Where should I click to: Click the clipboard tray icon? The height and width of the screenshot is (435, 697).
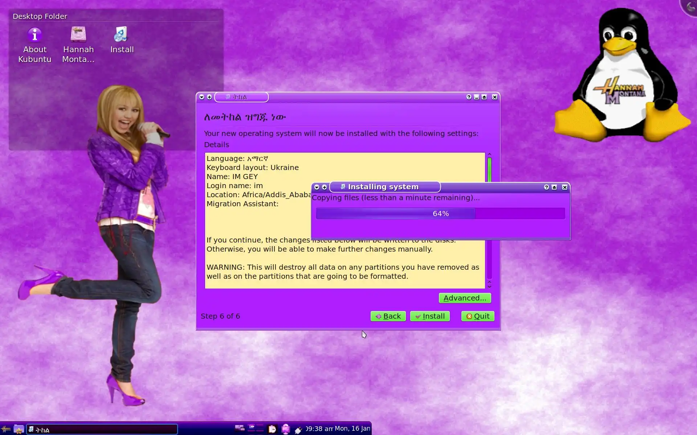tap(272, 429)
